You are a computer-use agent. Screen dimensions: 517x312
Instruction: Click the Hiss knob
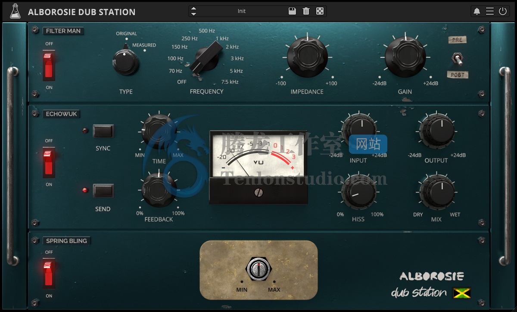[358, 192]
